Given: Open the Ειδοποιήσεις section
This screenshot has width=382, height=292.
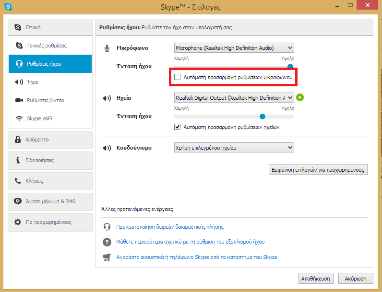Looking at the screenshot, I should coord(50,160).
